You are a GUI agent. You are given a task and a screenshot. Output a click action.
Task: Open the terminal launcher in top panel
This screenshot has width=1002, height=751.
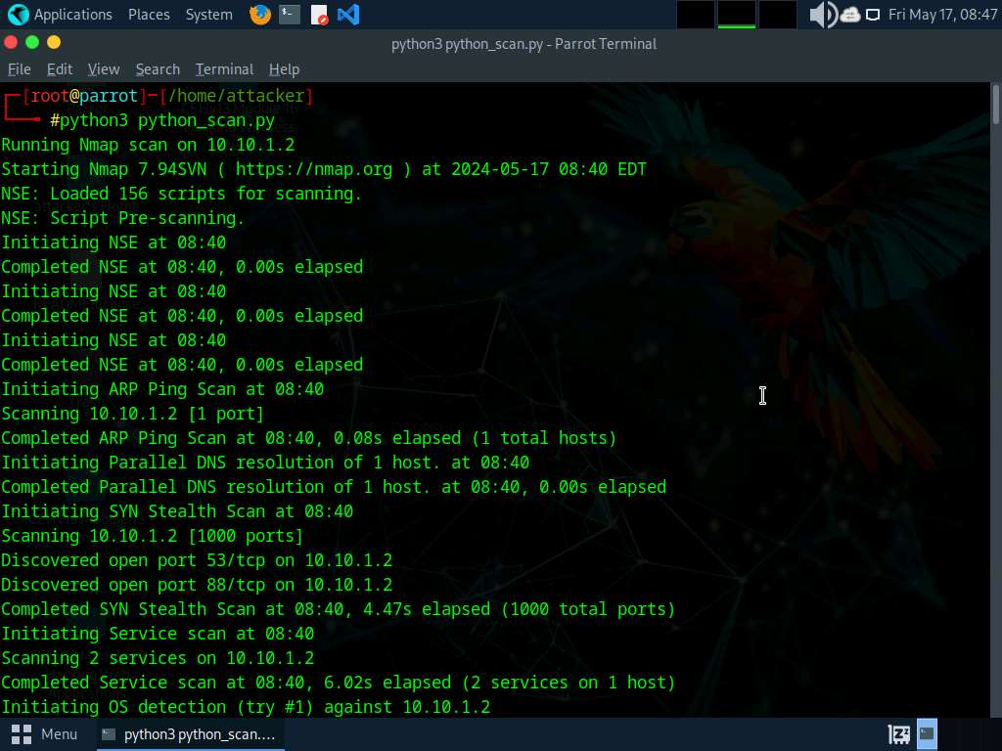289,15
